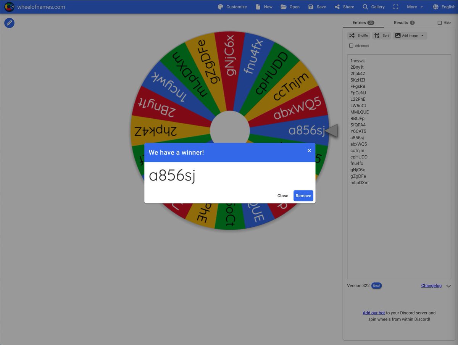This screenshot has width=458, height=345.
Task: Click entry cpHUDD in the entries list
Action: click(x=359, y=157)
